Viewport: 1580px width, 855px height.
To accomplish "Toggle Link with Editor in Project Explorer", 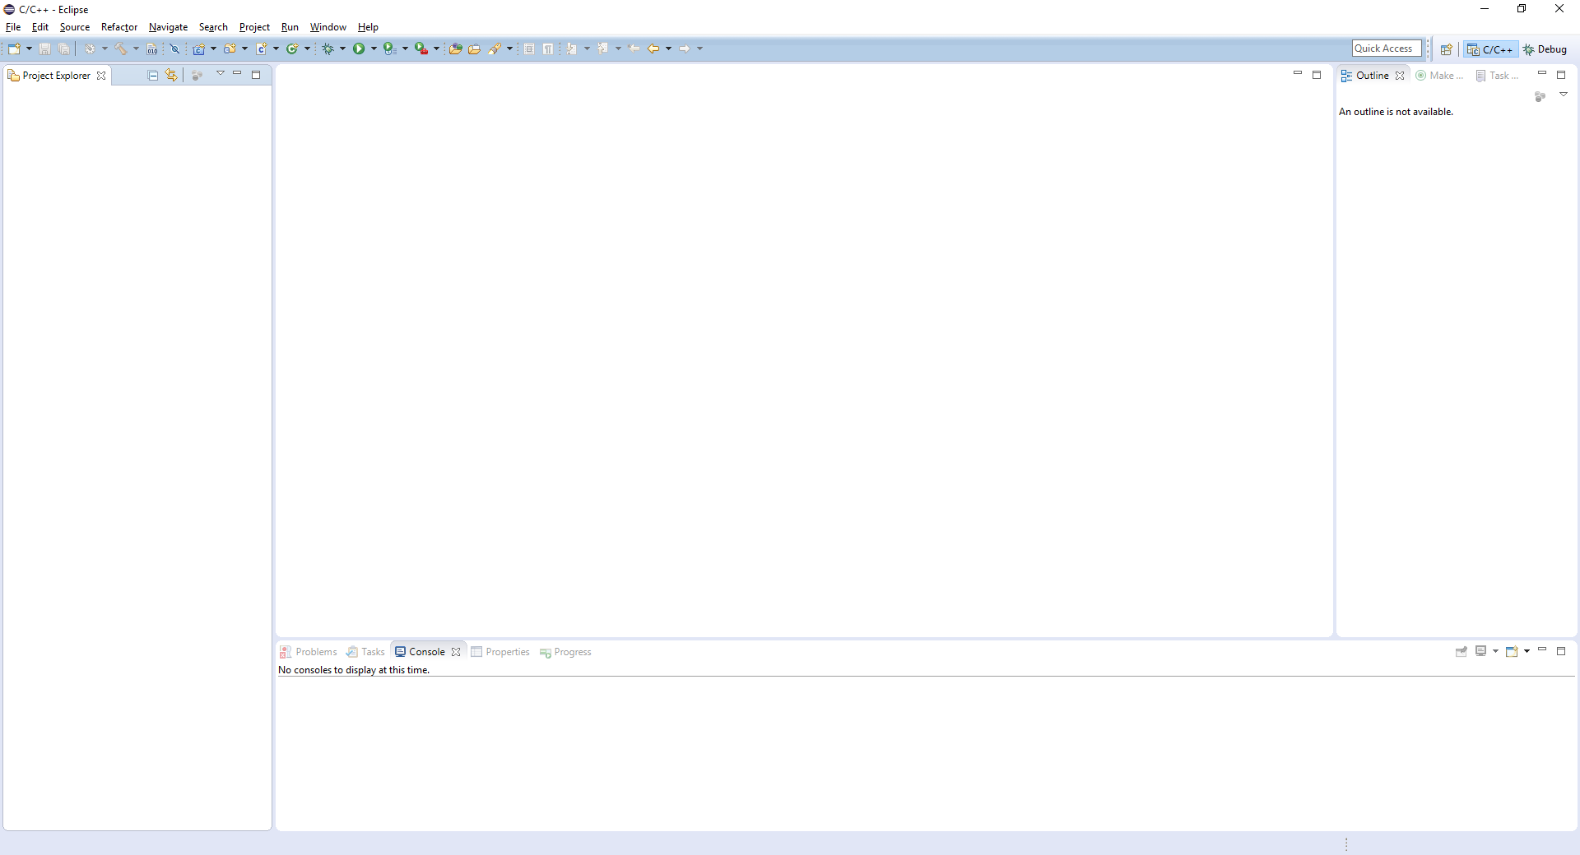I will coord(171,76).
